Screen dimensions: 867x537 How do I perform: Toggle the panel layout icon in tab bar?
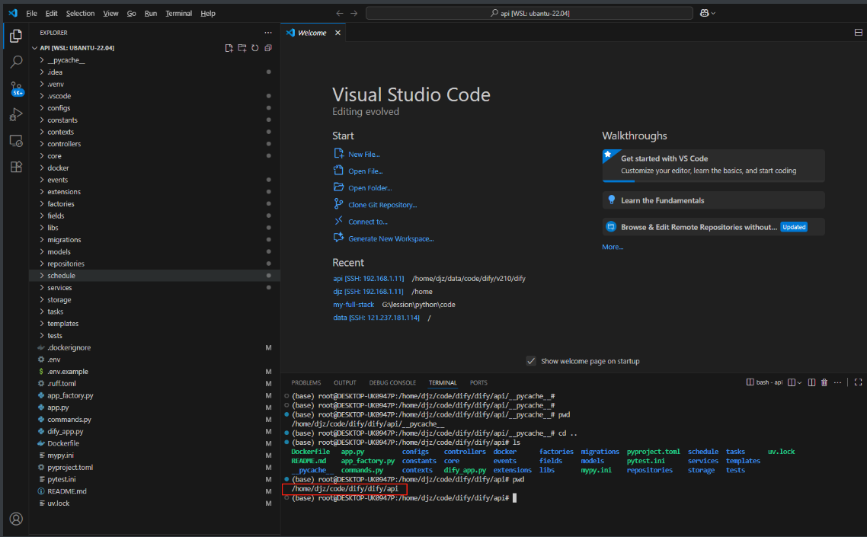[x=858, y=33]
